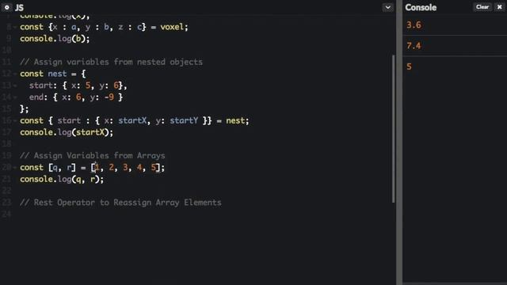Close the Console panel
Viewport: 507px width, 285px height.
(x=499, y=7)
